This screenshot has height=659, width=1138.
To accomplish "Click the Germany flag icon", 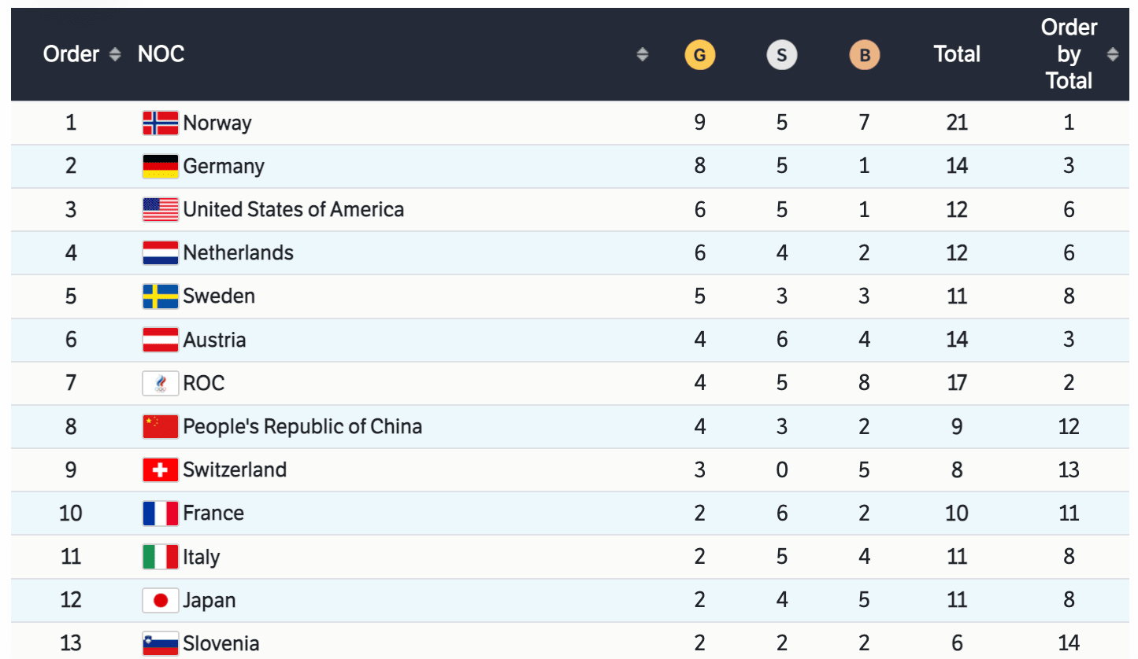I will coord(160,166).
